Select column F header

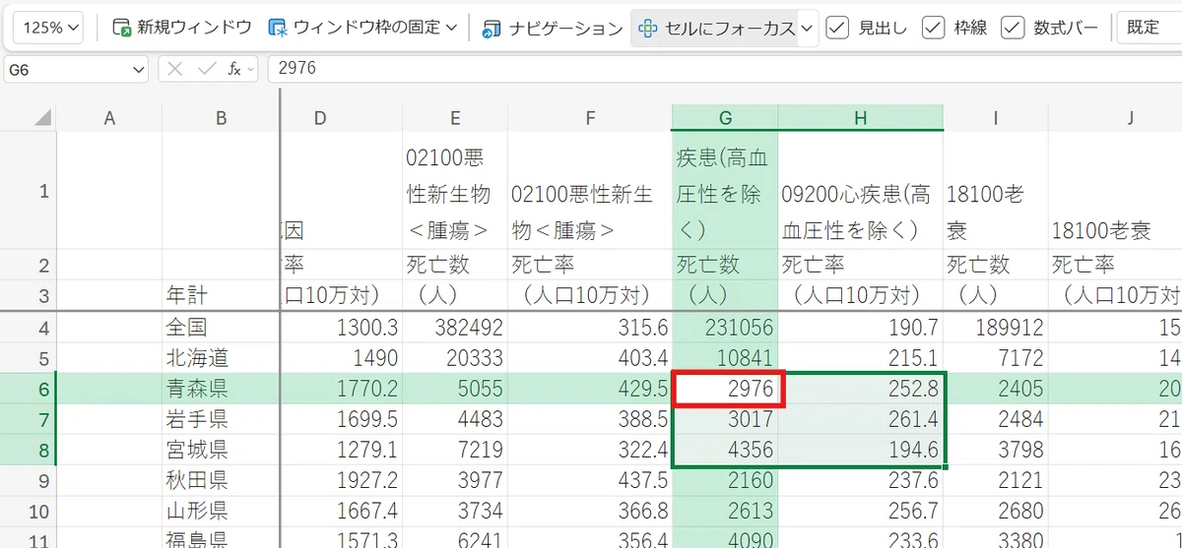[590, 119]
